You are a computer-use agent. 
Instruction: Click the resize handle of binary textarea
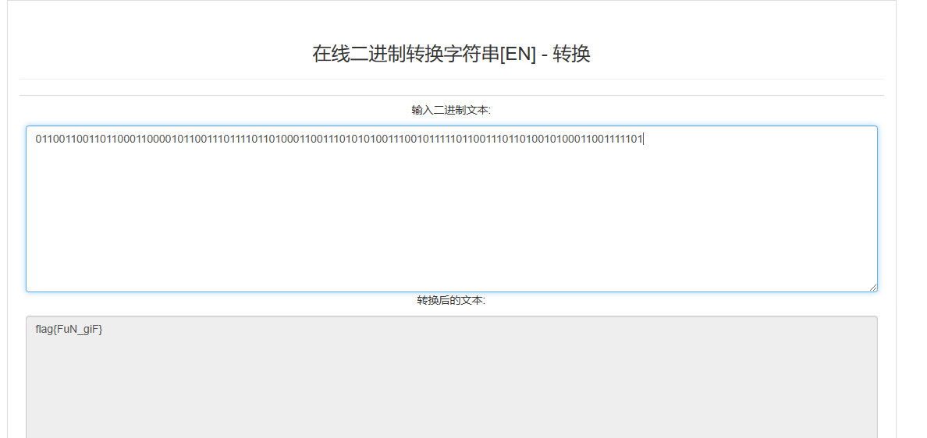pos(872,287)
